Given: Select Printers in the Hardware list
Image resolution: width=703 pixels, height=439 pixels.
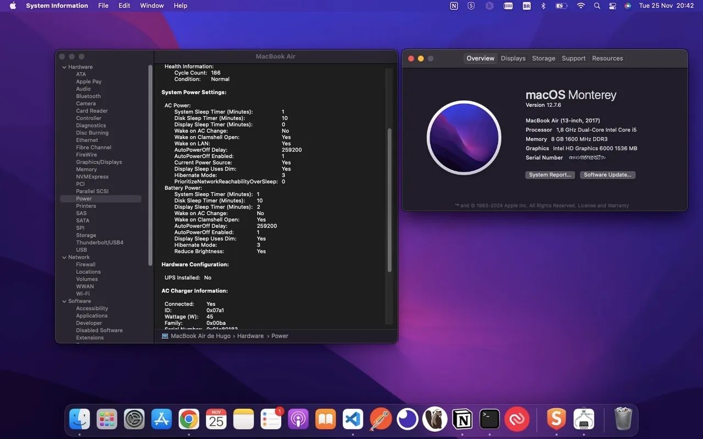Looking at the screenshot, I should pyautogui.click(x=86, y=205).
